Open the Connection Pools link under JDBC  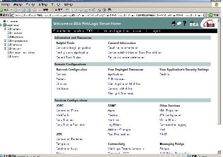click(x=67, y=110)
